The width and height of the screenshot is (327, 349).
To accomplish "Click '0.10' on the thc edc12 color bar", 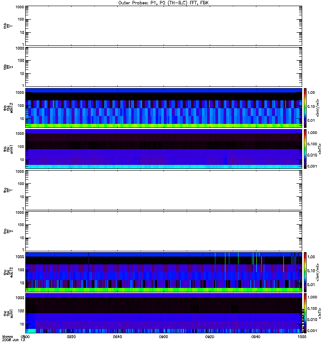I will (311, 270).
